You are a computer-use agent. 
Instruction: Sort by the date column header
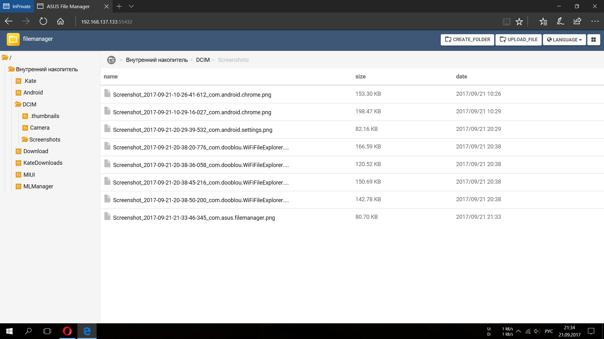[x=461, y=77]
